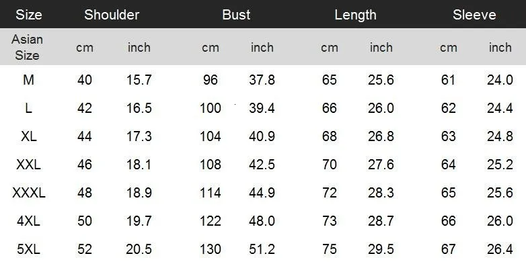Select the Bust column header
This screenshot has width=526, height=262.
tap(236, 15)
